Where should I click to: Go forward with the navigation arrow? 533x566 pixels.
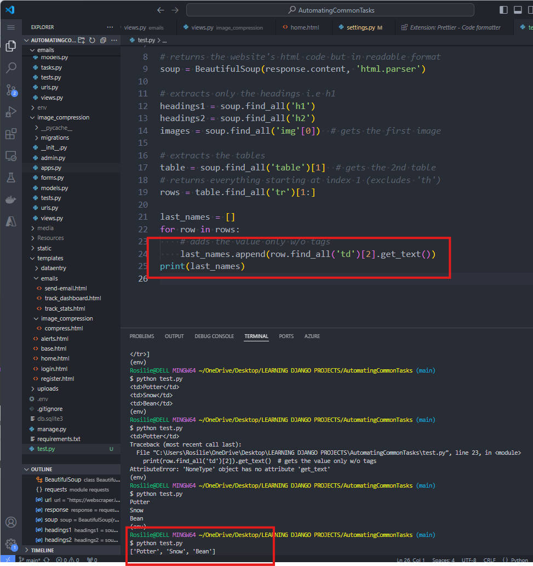point(175,10)
